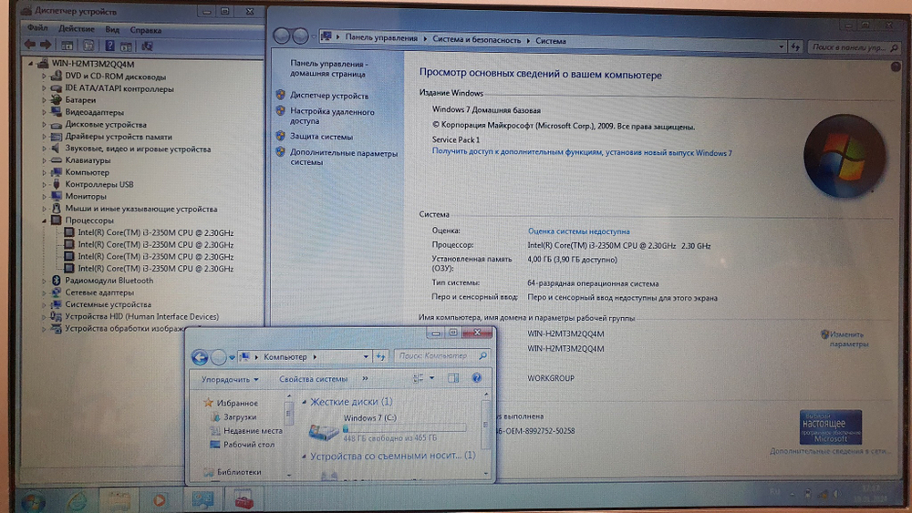Click the change view icon in Explorer
Image resolution: width=912 pixels, height=513 pixels.
(x=419, y=377)
